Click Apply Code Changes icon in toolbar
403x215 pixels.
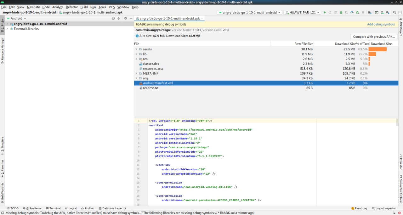click(x=336, y=13)
